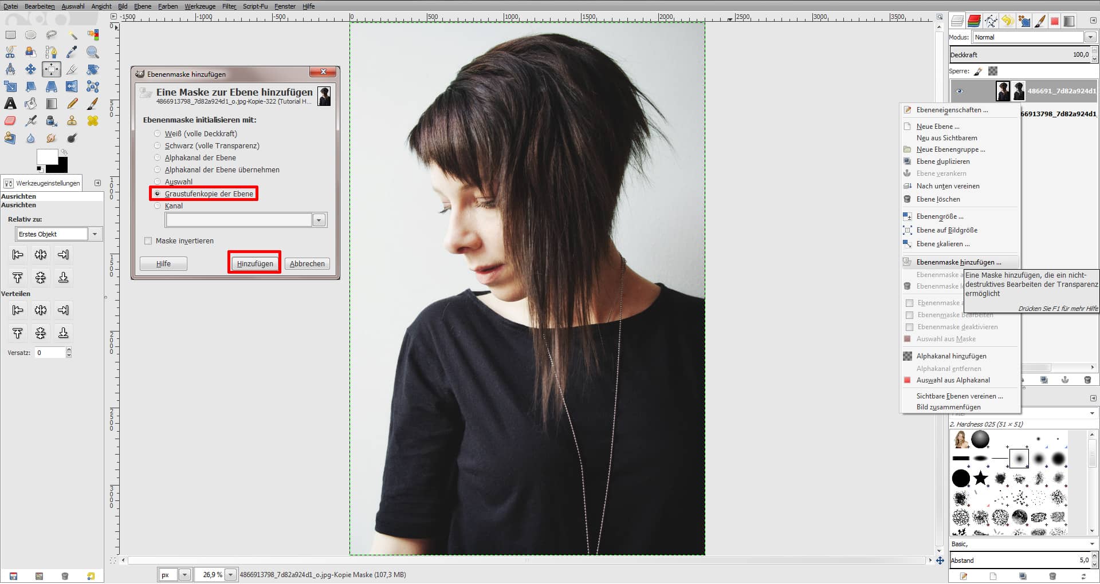Enable the Maske invertieren checkbox
Viewport: 1100px width, 584px height.
(x=148, y=240)
